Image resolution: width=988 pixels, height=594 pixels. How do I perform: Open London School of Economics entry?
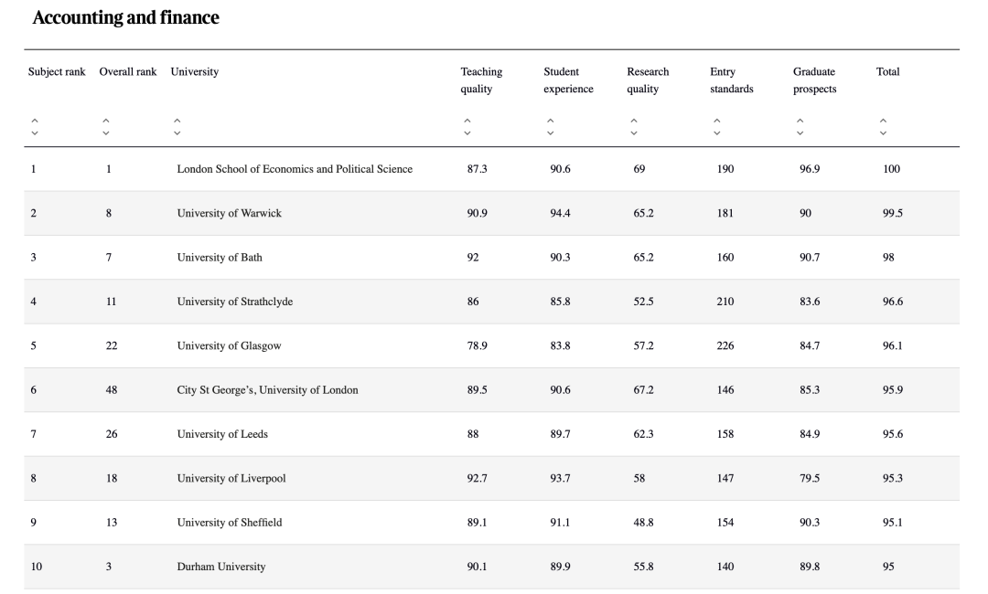[x=295, y=169]
